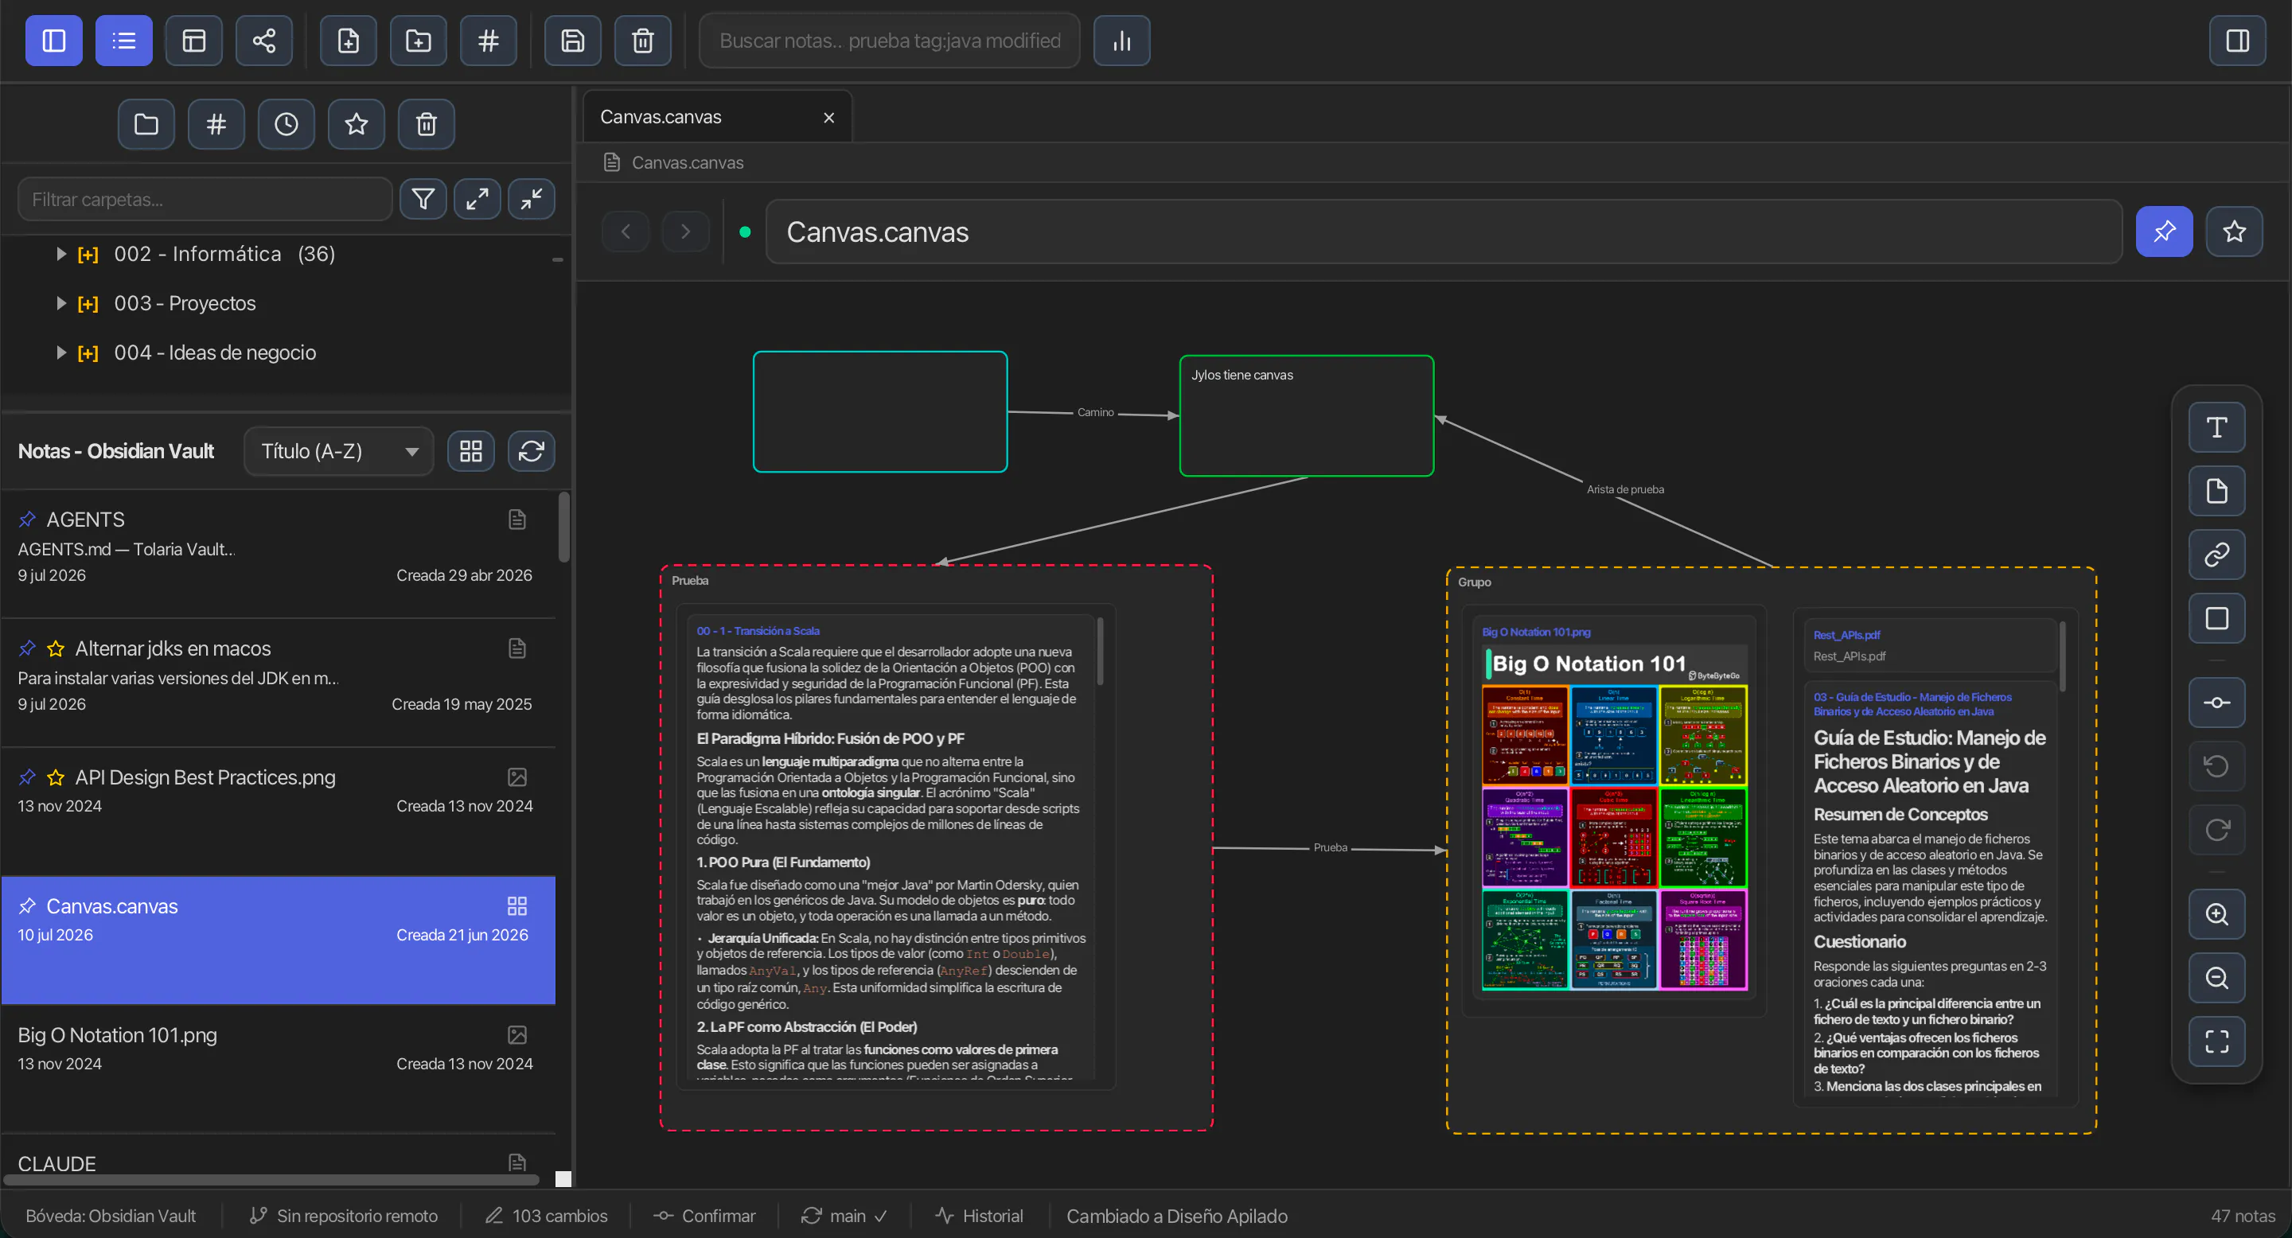This screenshot has width=2292, height=1238.
Task: Click Confirmar in the status bar
Action: click(x=704, y=1216)
